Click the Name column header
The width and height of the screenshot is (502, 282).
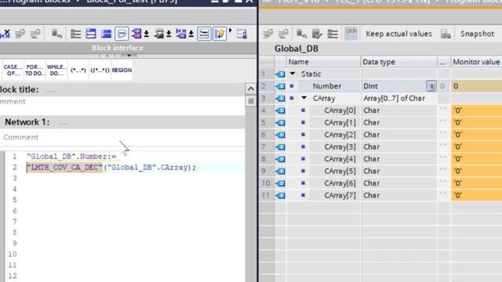323,62
